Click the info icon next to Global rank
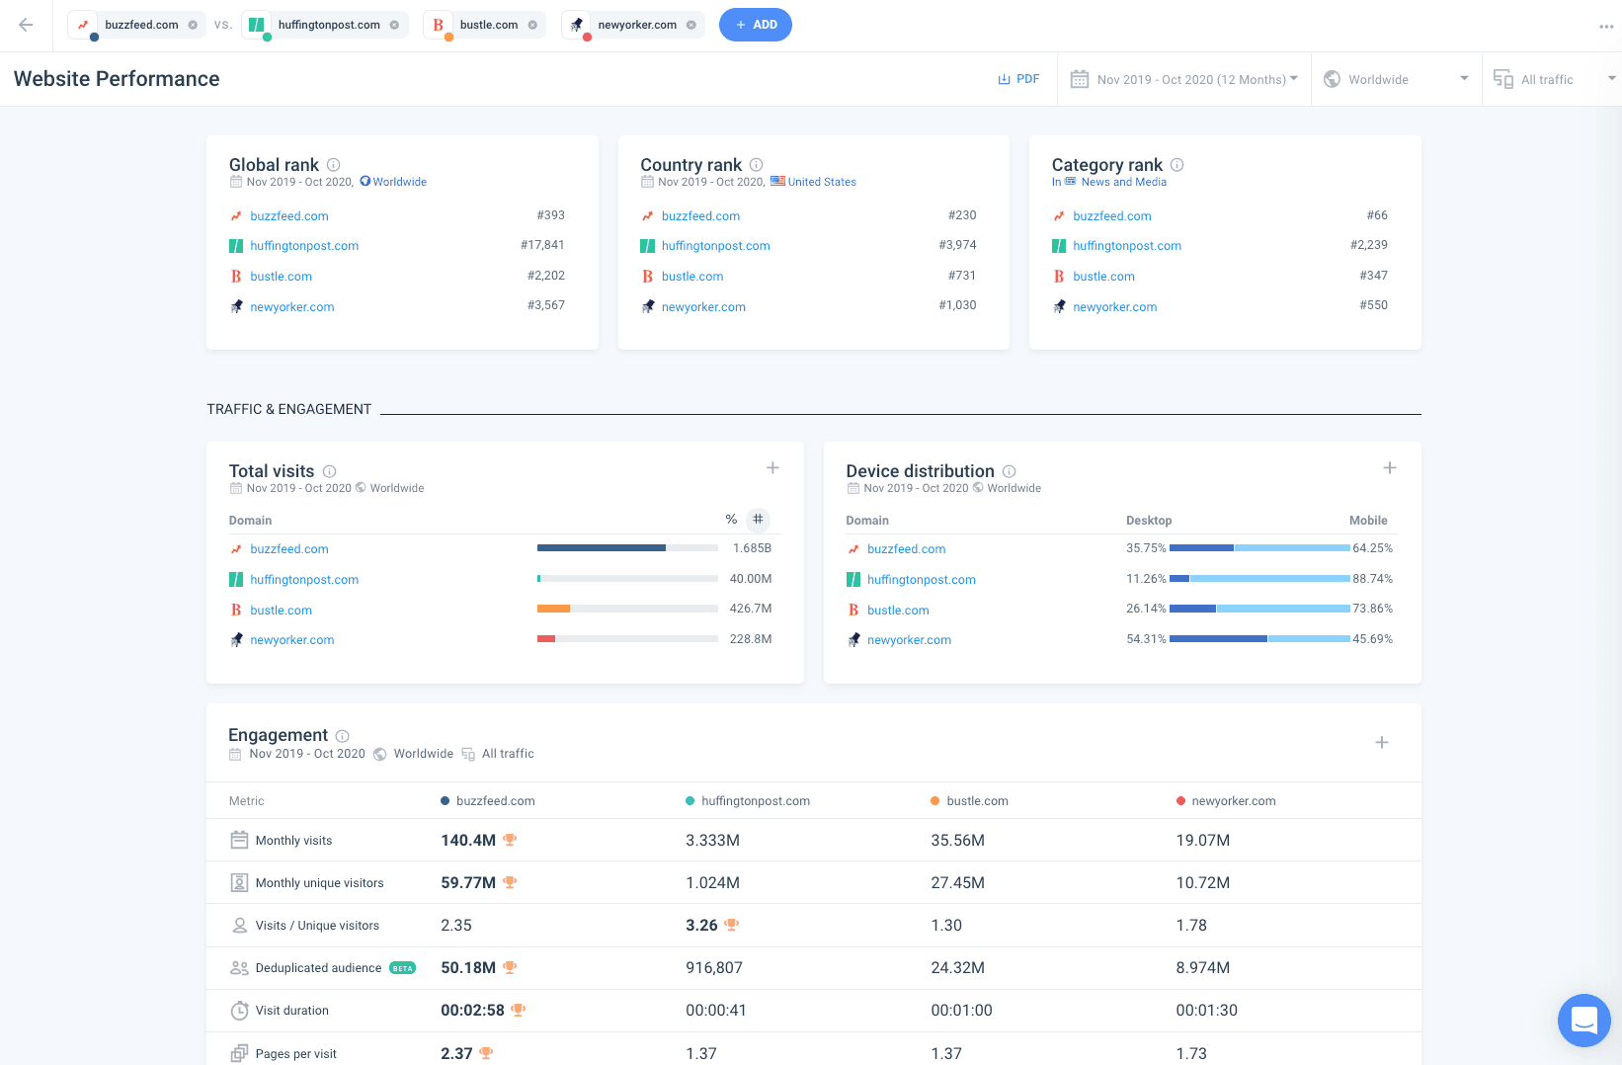The height and width of the screenshot is (1065, 1622). click(333, 164)
